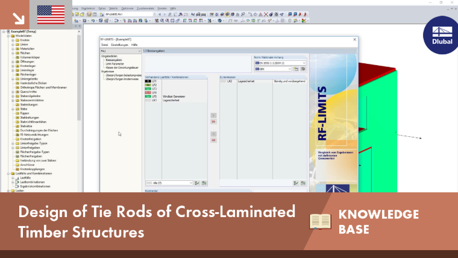Click the invert selection icon under Zu bemessen

[303, 183]
